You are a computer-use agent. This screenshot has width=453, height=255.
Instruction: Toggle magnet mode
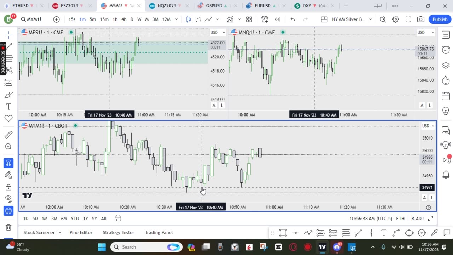click(x=9, y=163)
